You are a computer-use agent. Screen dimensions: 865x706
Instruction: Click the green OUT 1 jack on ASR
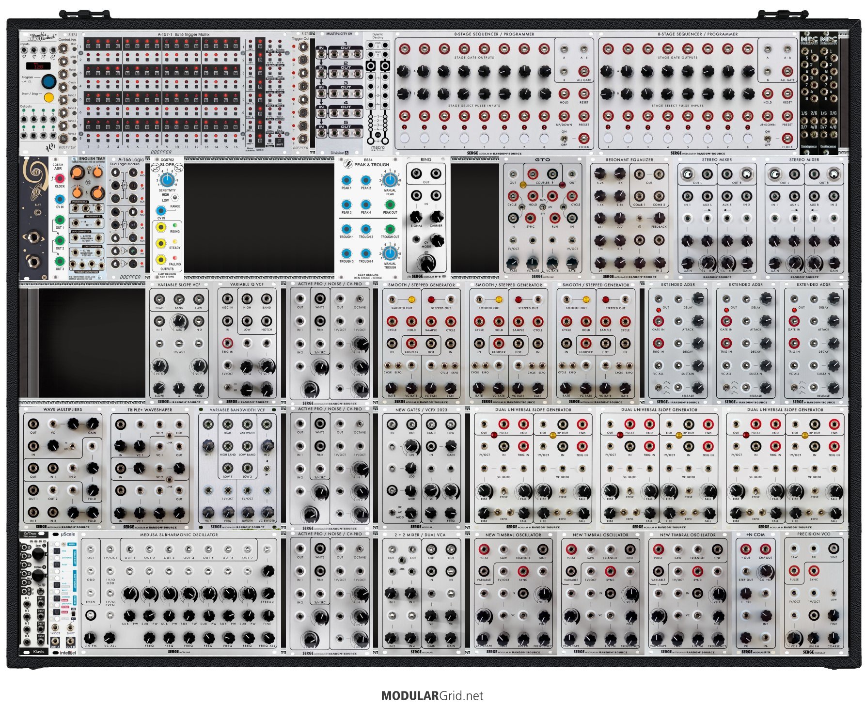(60, 220)
